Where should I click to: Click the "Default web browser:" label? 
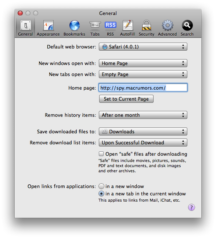tap(72, 47)
